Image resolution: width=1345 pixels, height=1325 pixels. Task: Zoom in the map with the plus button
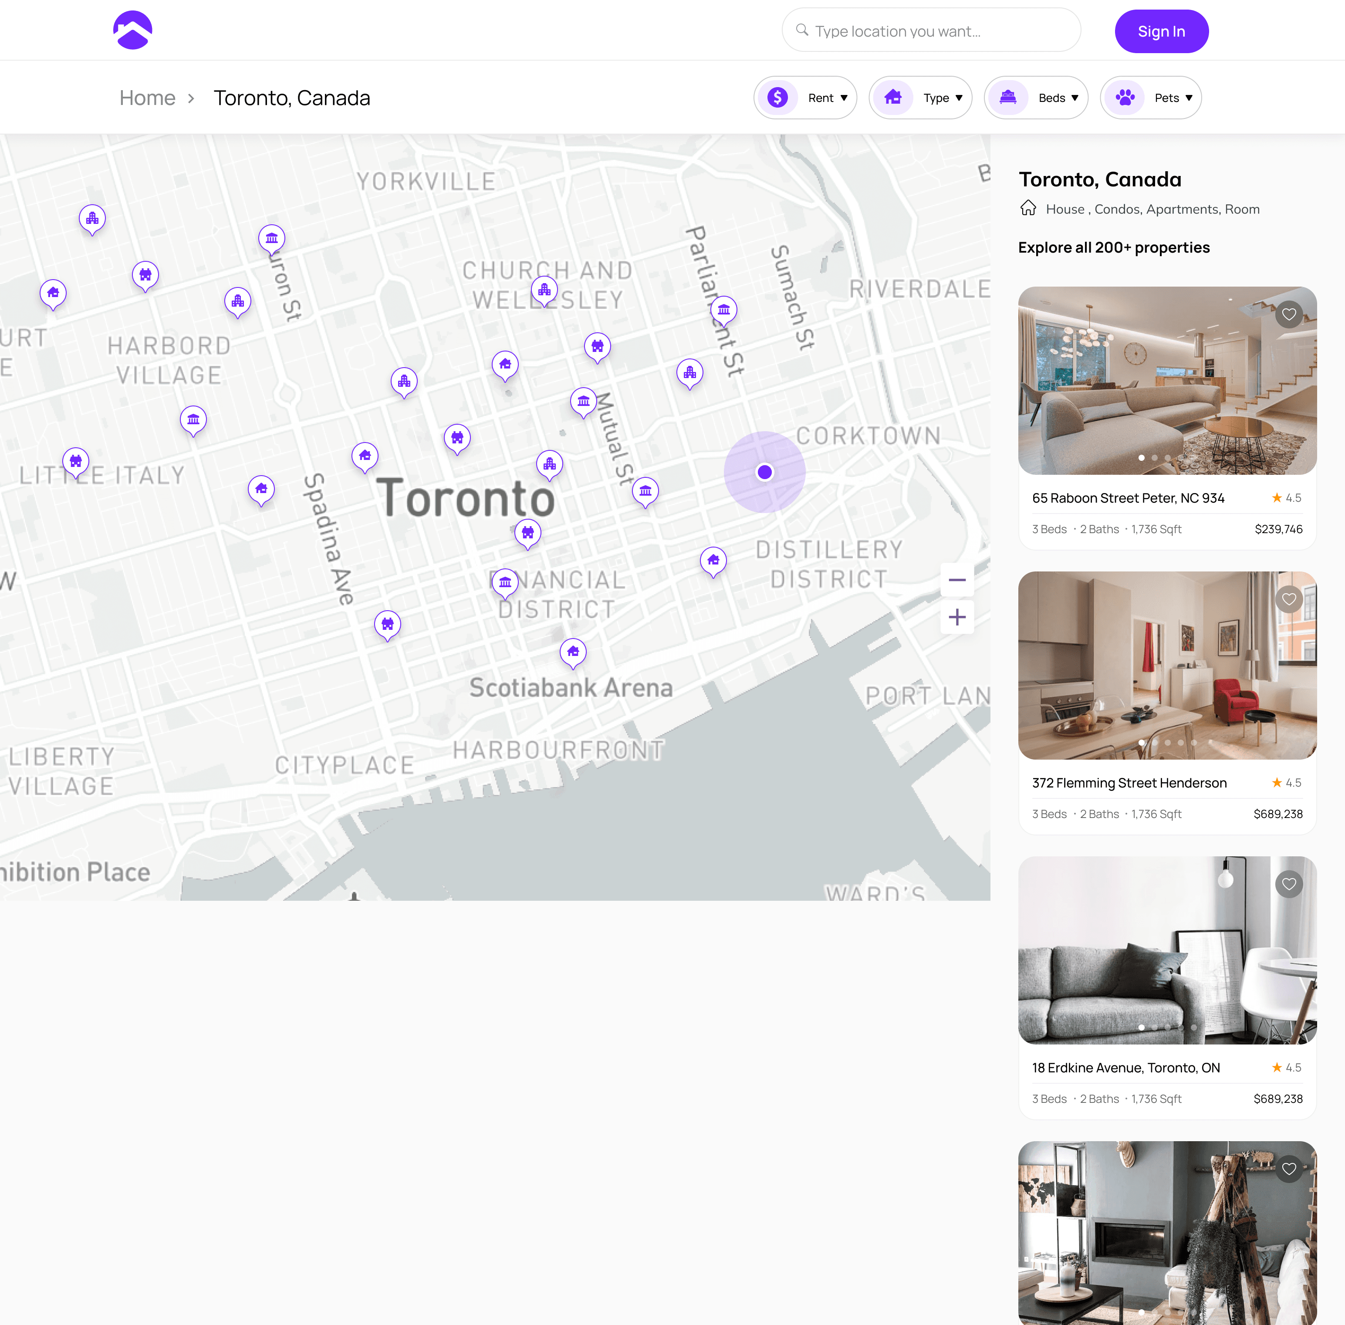tap(957, 617)
